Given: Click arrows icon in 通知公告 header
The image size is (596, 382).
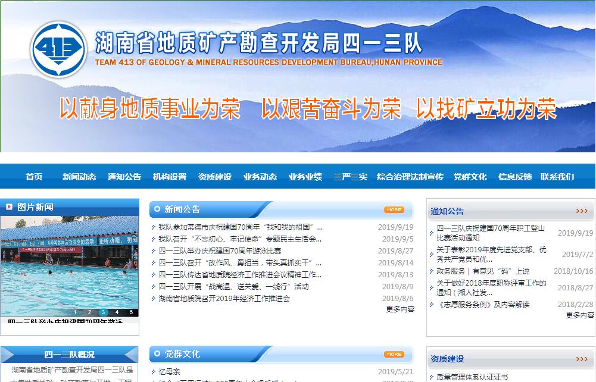Looking at the screenshot, I should (582, 211).
